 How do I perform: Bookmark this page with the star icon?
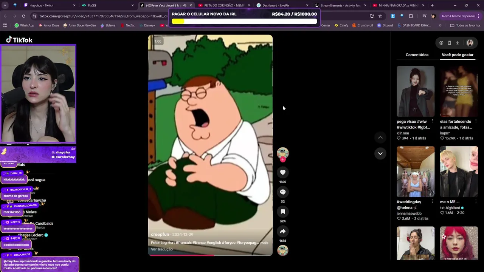pyautogui.click(x=380, y=16)
